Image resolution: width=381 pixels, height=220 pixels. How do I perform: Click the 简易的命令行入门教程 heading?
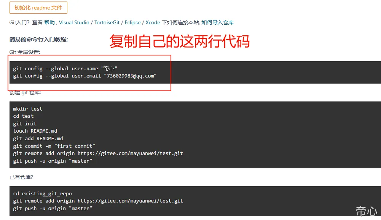(x=39, y=40)
